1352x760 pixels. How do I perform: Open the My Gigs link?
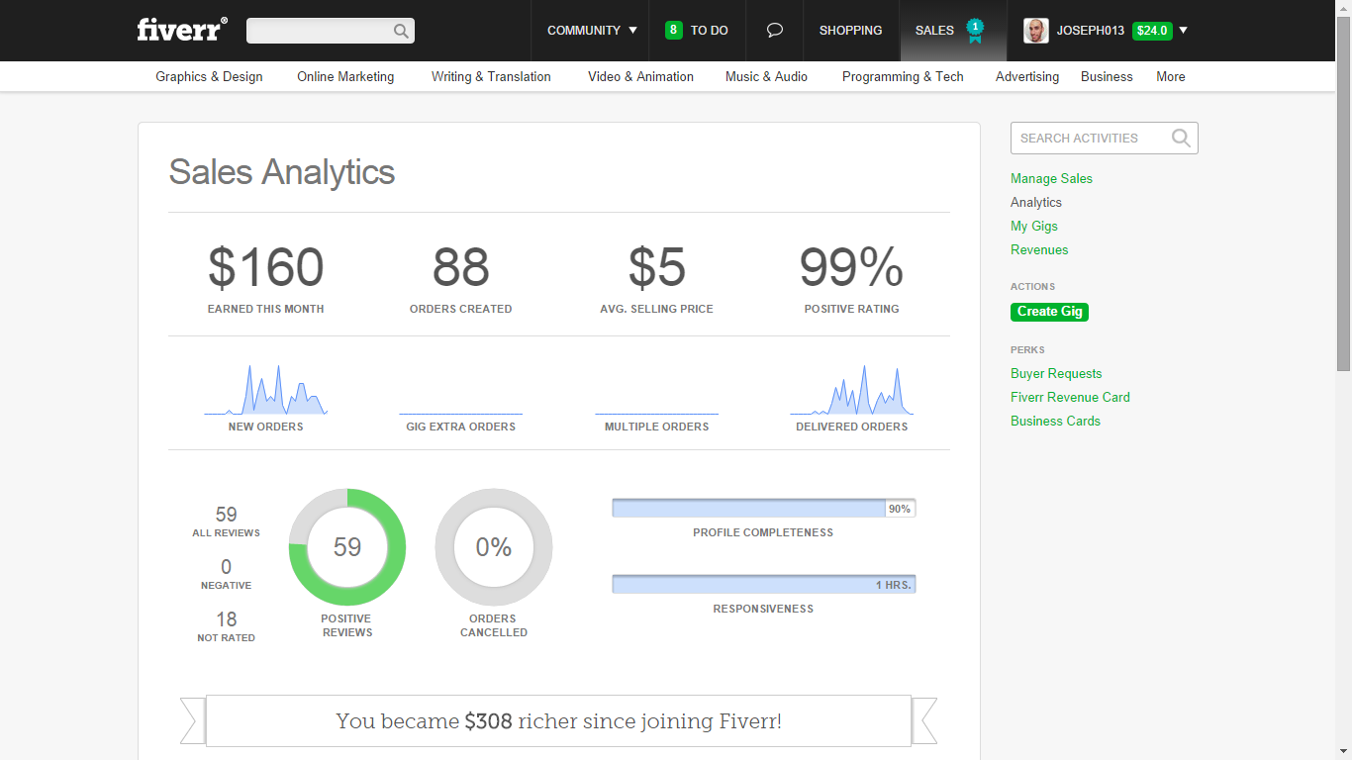click(1034, 226)
